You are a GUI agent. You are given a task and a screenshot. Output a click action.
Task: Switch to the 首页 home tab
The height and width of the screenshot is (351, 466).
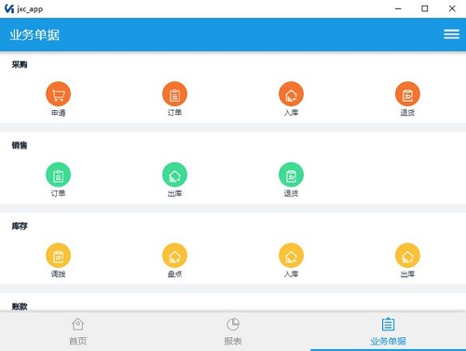(77, 331)
